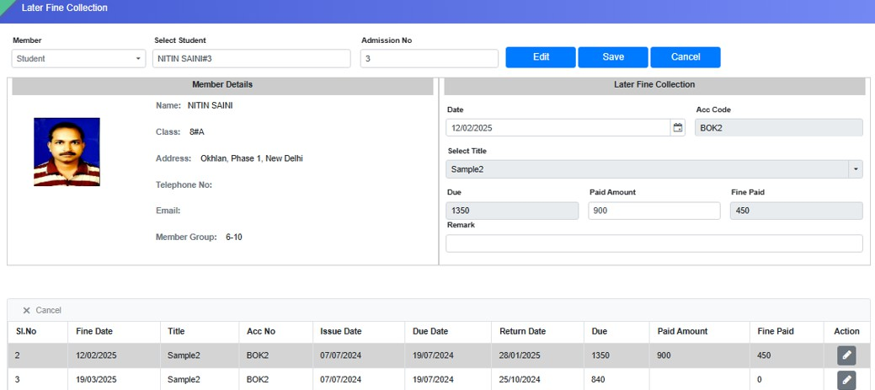Expand the Select Title dropdown arrow
The height and width of the screenshot is (390, 875).
[856, 169]
